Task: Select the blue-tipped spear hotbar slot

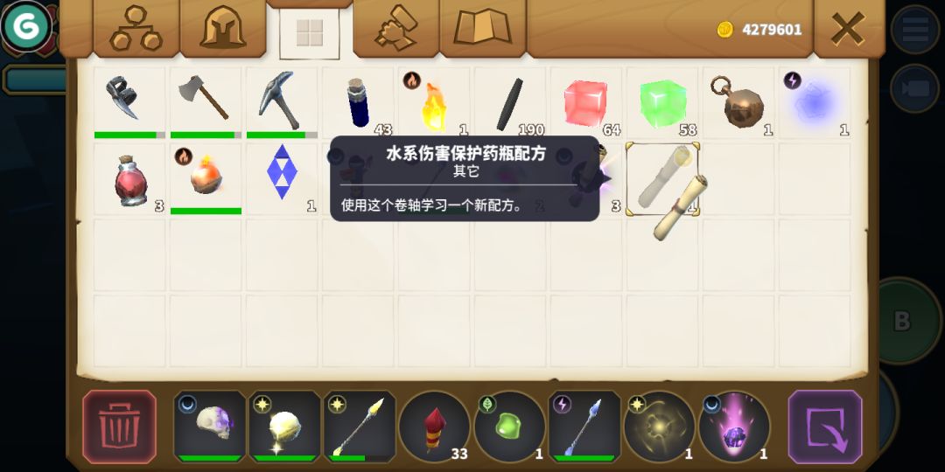Action: (584, 427)
